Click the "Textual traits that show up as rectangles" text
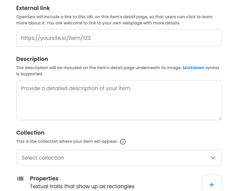This screenshot has width=249, height=191. point(82,187)
